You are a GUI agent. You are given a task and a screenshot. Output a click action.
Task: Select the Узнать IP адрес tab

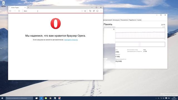coord(17,7)
